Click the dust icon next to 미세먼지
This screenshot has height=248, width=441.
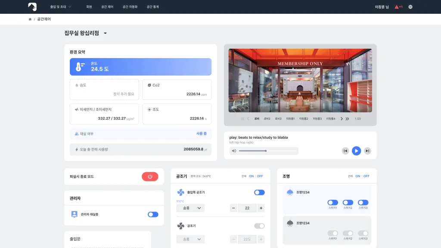point(77,109)
